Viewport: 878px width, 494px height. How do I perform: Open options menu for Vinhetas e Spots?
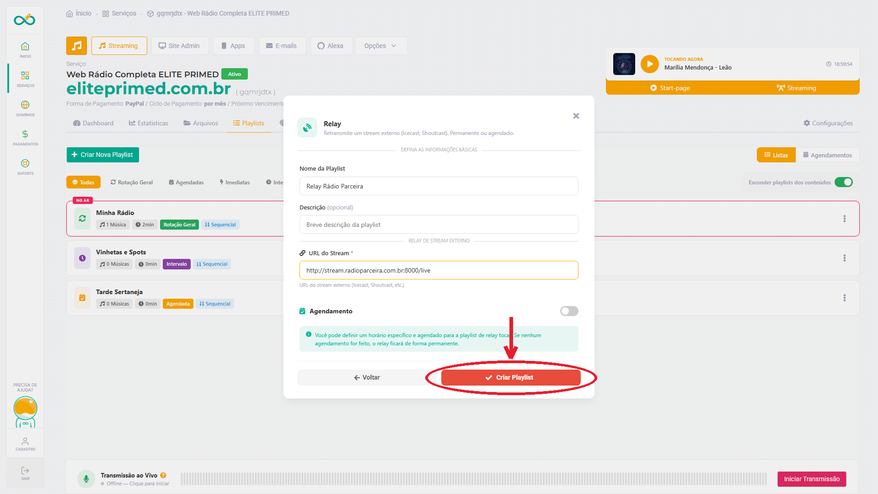(x=845, y=258)
